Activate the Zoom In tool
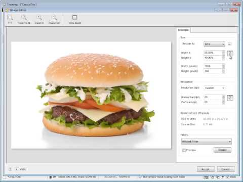243x182 pixels. [x=39, y=20]
